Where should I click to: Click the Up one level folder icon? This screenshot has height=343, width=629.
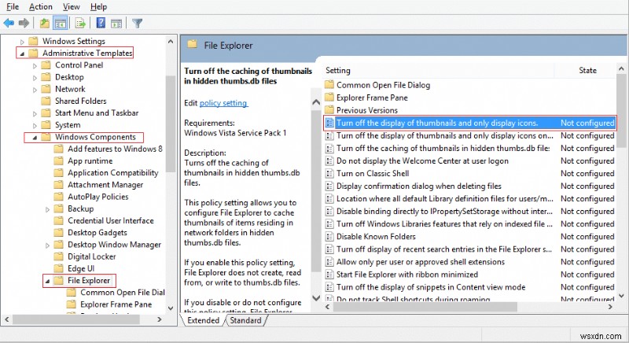(45, 24)
